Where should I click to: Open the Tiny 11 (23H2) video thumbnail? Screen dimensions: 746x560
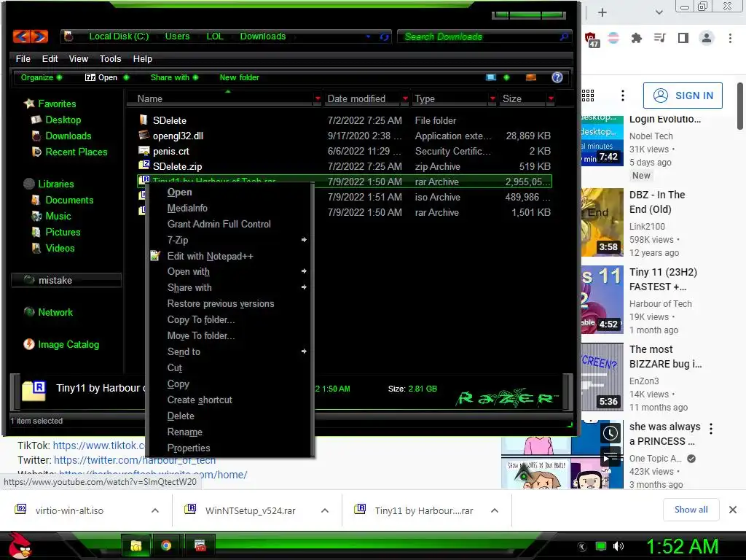(602, 300)
